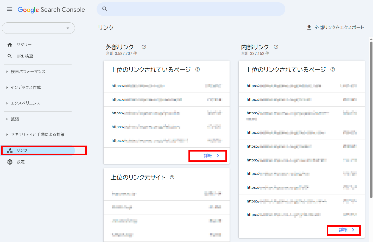The height and width of the screenshot is (242, 373).
Task: Expand the エクスペリエンス section
Action: point(25,103)
